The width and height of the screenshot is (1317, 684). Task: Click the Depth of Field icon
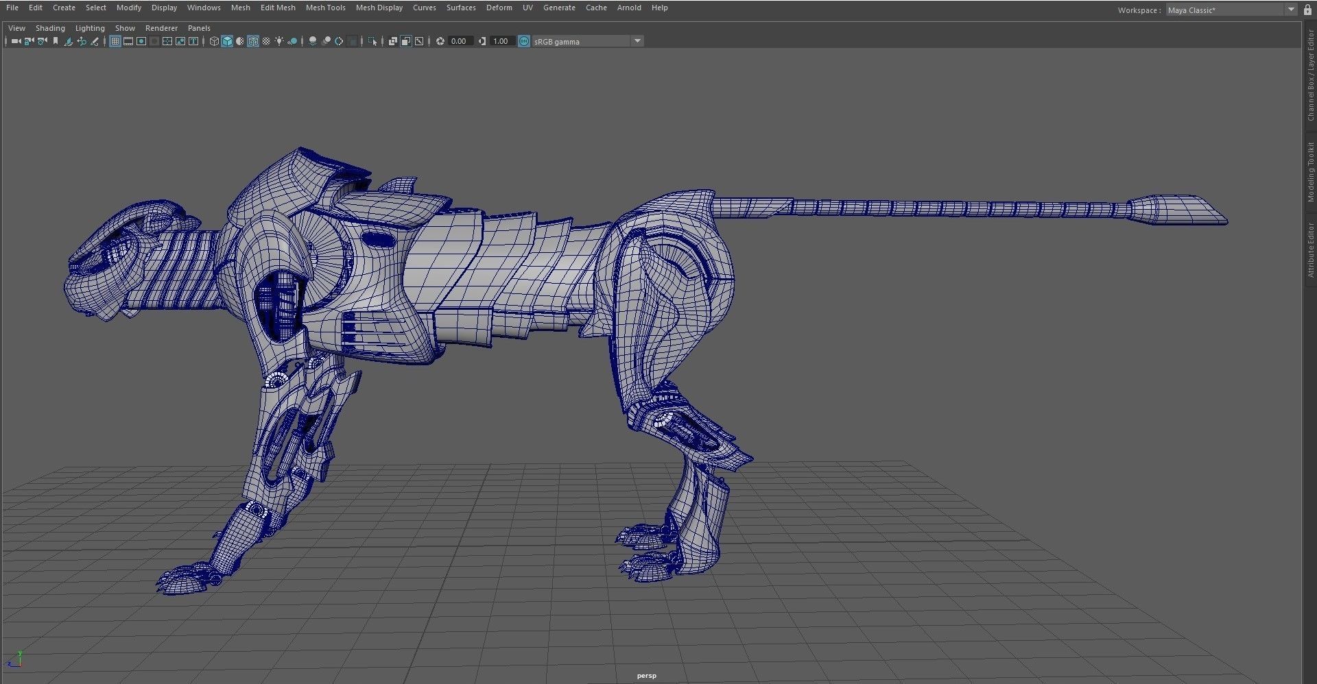pos(353,41)
